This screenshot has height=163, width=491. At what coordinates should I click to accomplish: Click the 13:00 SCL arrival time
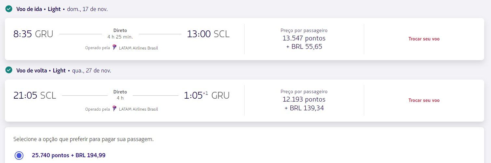pyautogui.click(x=208, y=34)
